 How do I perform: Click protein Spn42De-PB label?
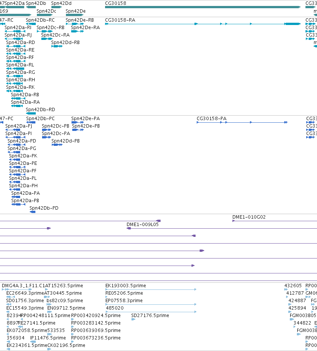pyautogui.click(x=86, y=126)
